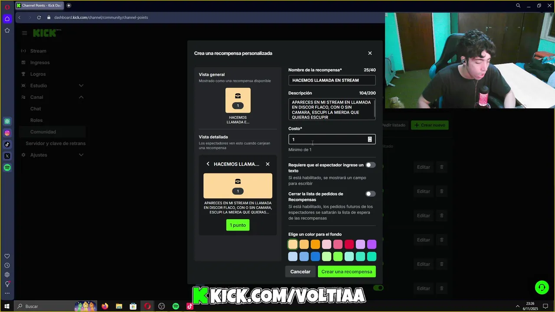Image resolution: width=555 pixels, height=312 pixels.
Task: Close the custom reward dialog with X
Action: coord(370,53)
